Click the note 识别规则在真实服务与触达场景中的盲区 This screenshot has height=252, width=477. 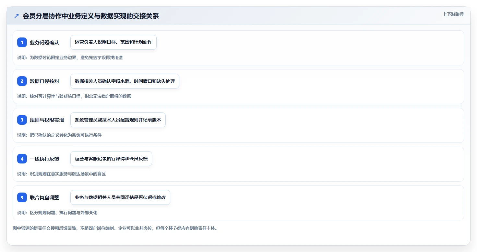pyautogui.click(x=61, y=174)
